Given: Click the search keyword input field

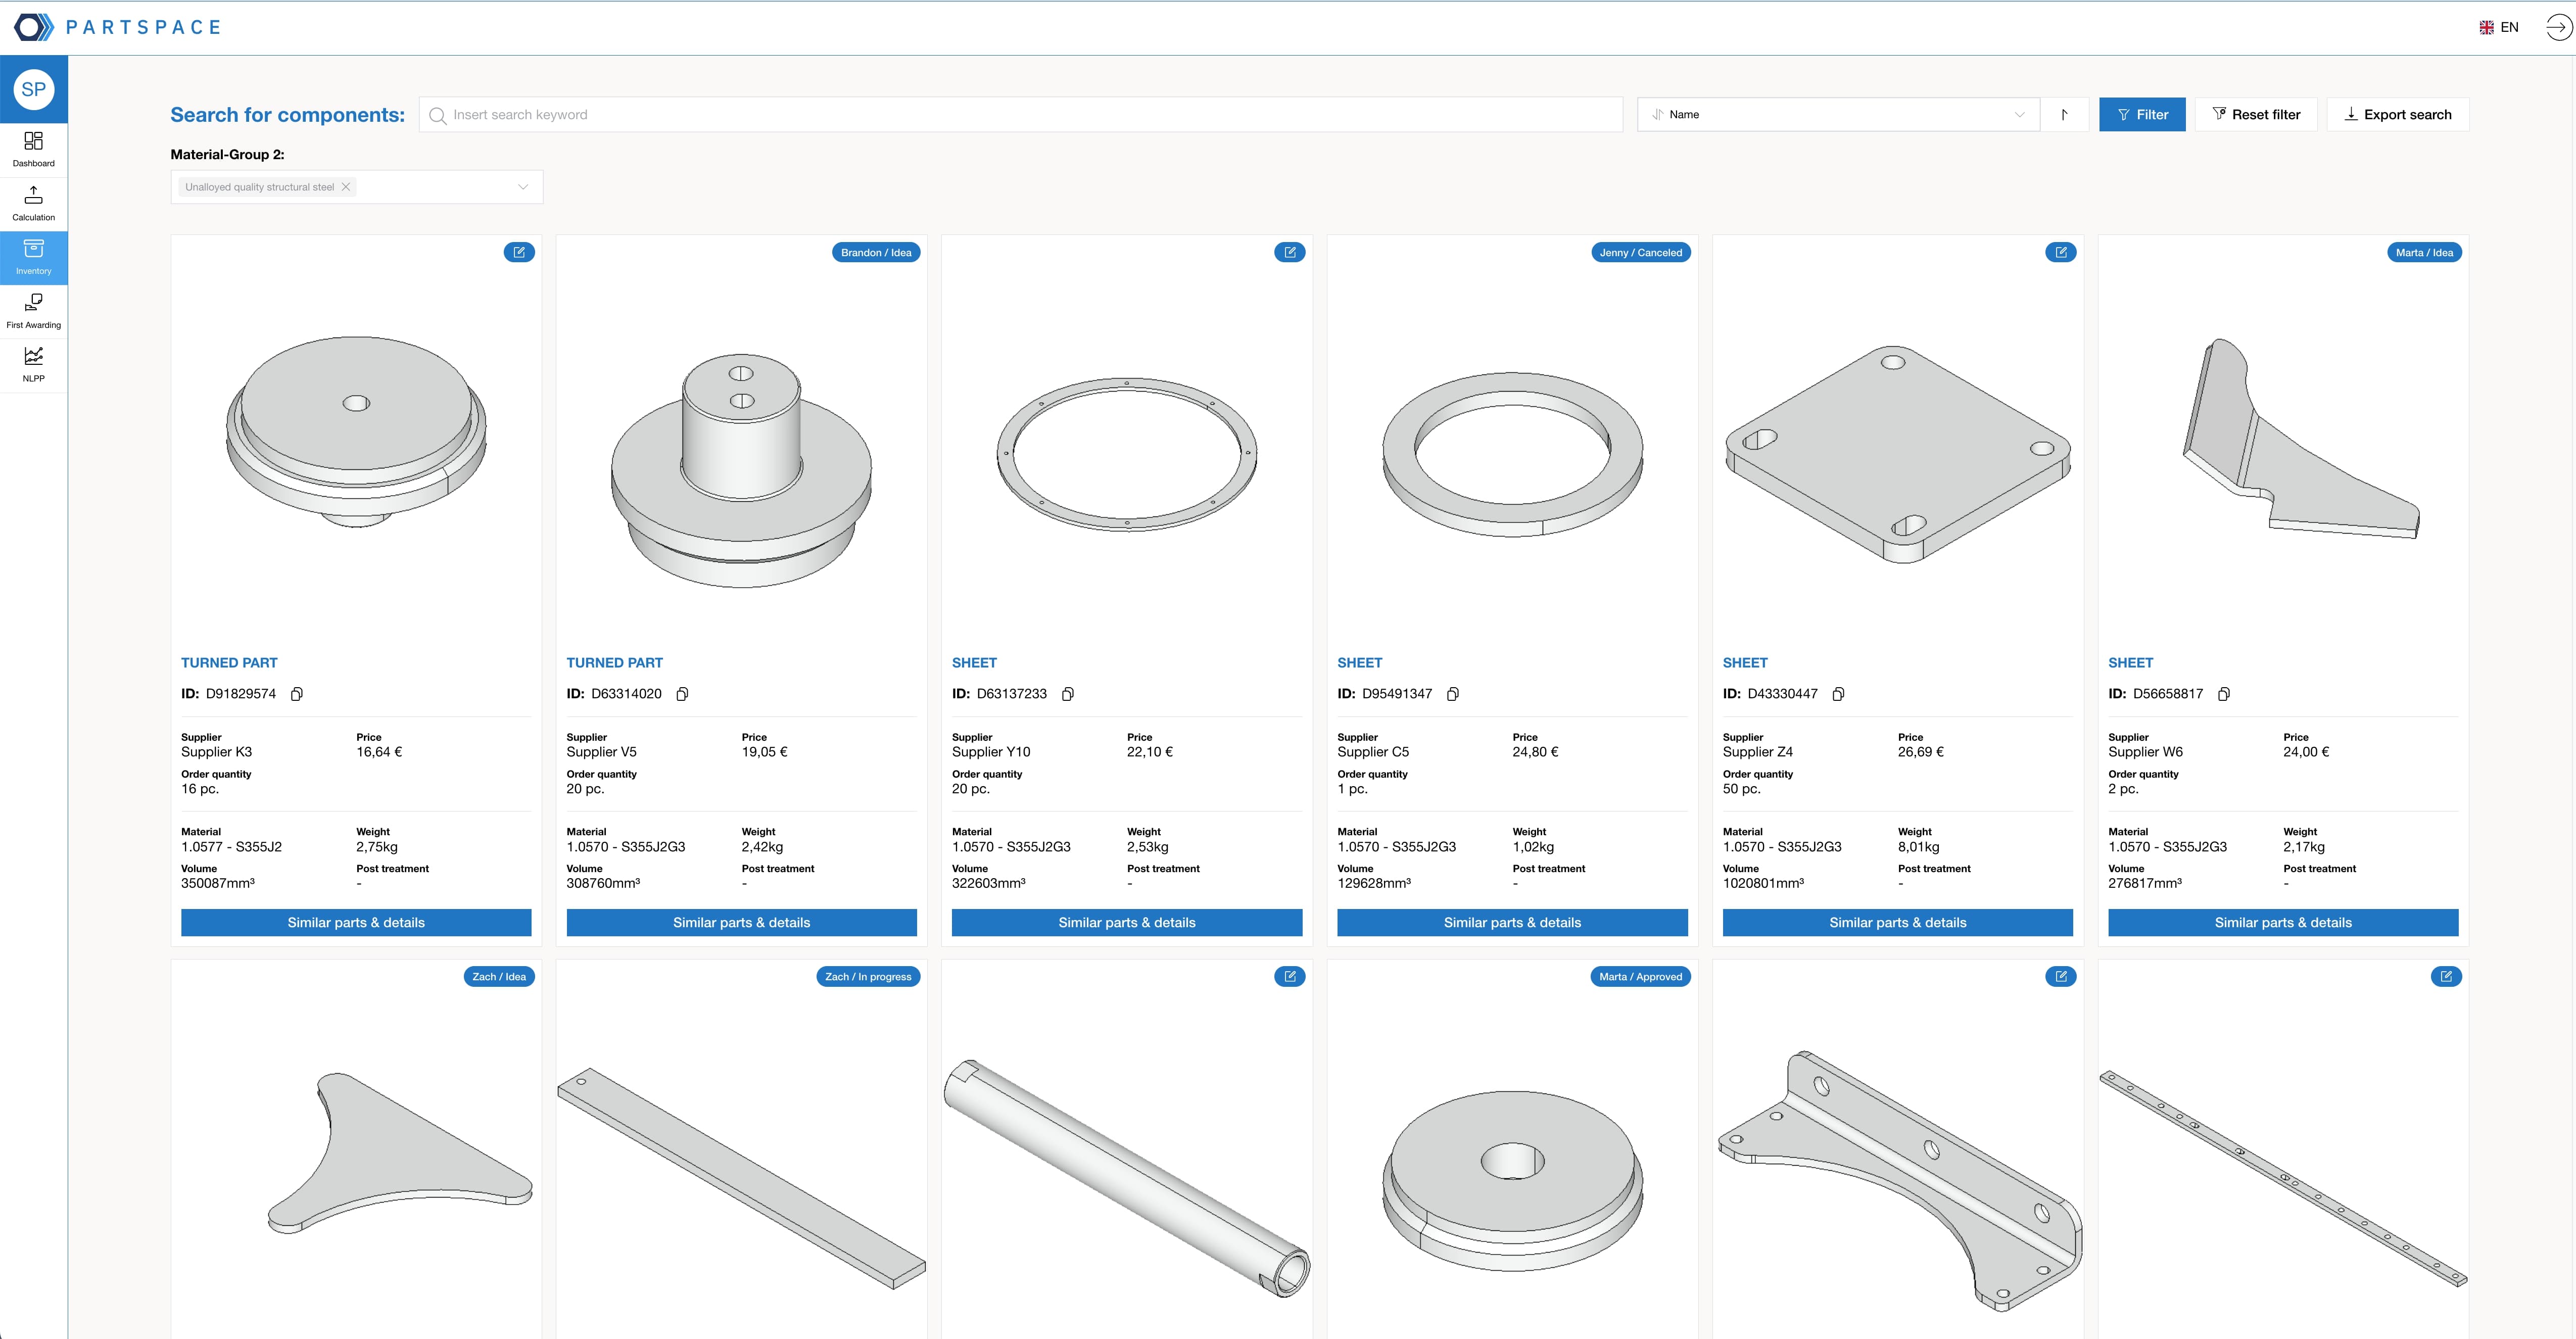Looking at the screenshot, I should point(1020,115).
